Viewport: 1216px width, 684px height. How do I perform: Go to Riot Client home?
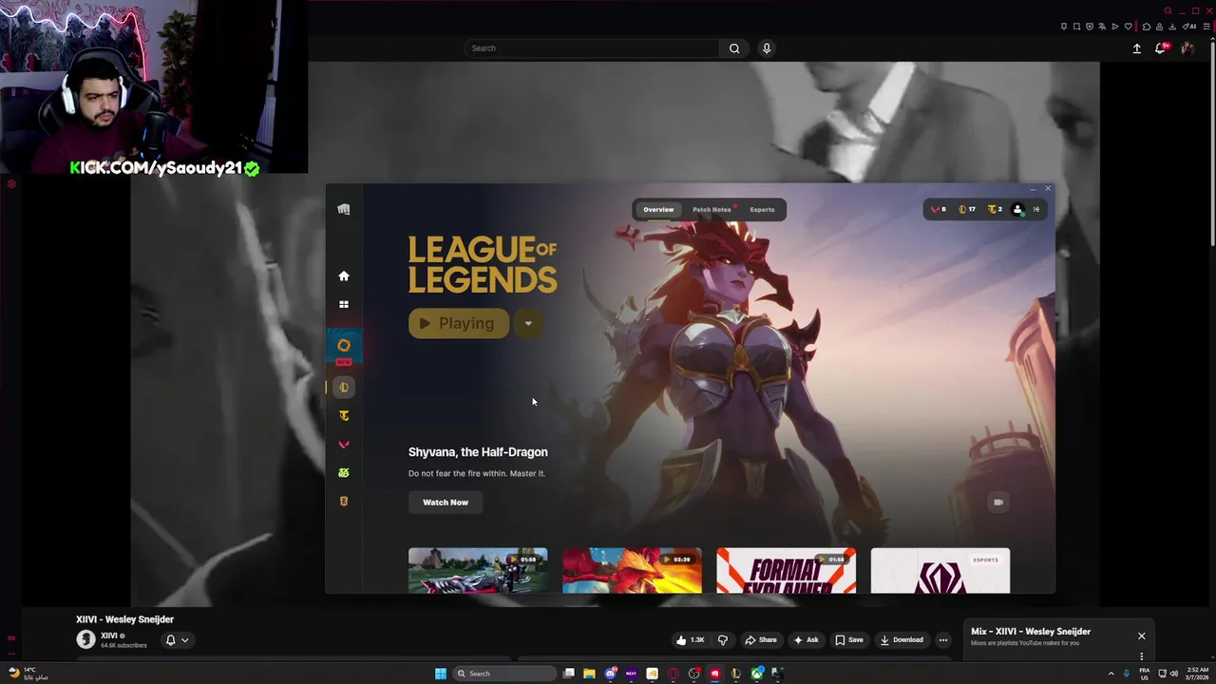(x=344, y=275)
